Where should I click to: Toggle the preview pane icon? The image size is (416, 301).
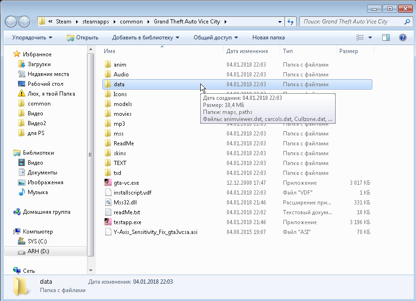coord(386,38)
